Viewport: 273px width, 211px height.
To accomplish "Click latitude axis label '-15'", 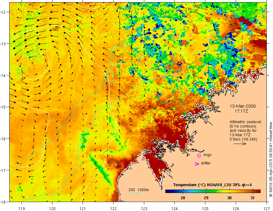I will (3, 107).
